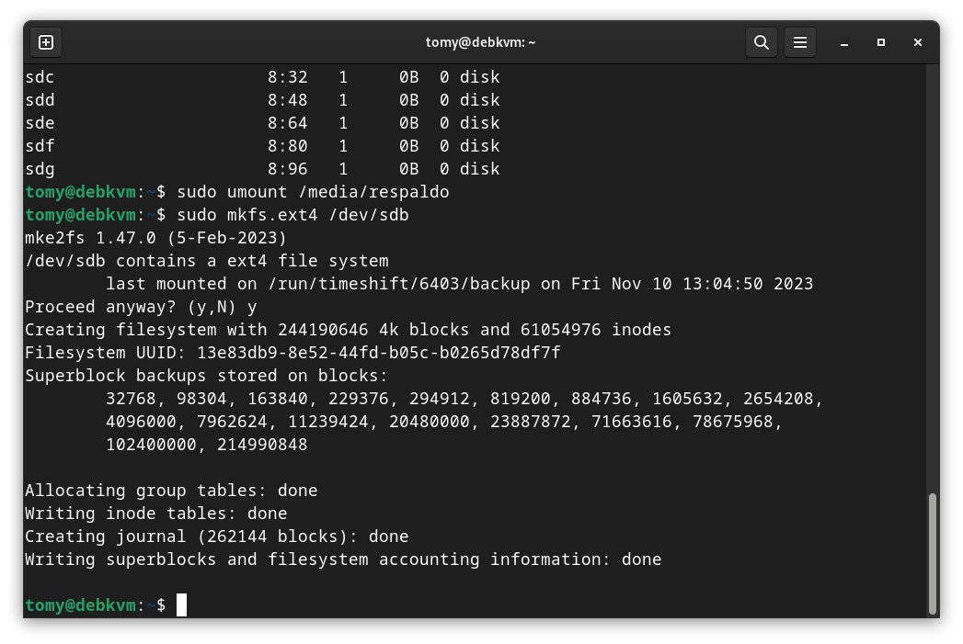Click the Creating journal output line
Screen dimensions: 963x644
[216, 537]
